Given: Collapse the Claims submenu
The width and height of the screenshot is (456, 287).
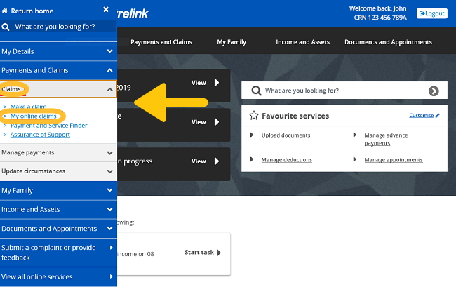Looking at the screenshot, I should [x=109, y=90].
